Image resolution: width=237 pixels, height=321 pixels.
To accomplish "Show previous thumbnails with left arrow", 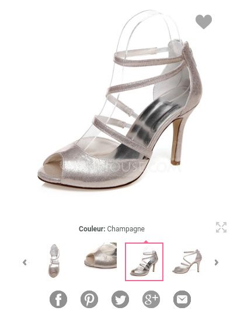I will pos(25,262).
